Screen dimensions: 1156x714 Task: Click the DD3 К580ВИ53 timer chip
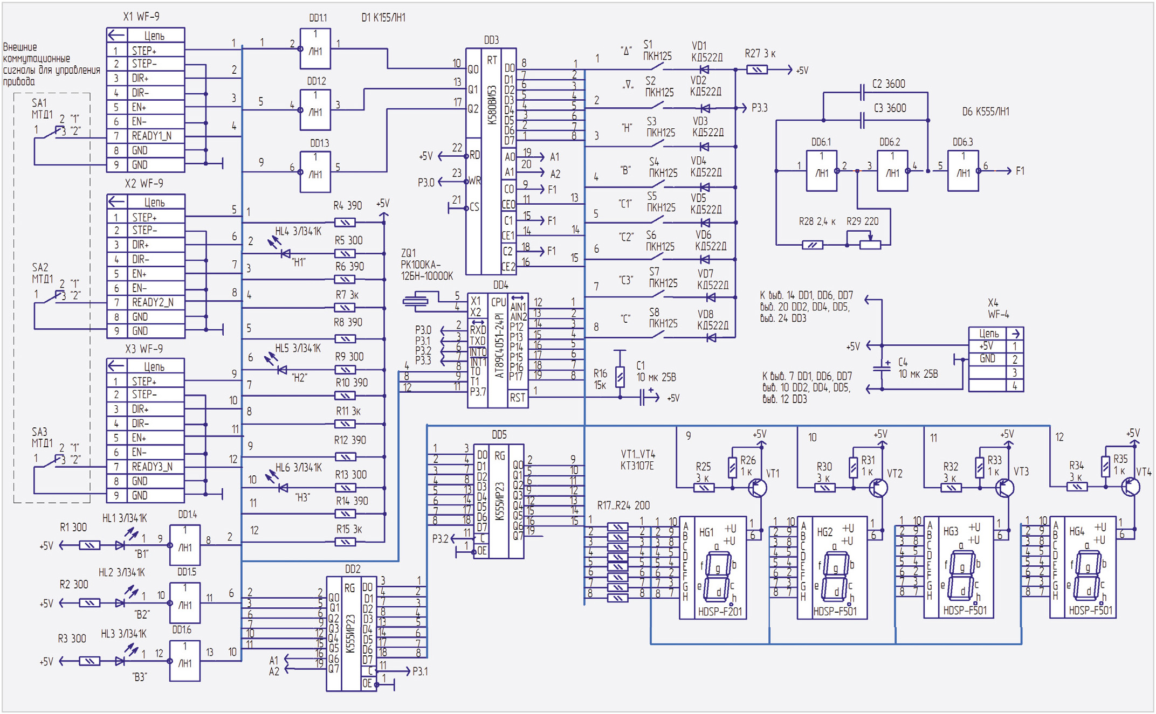pos(491,162)
